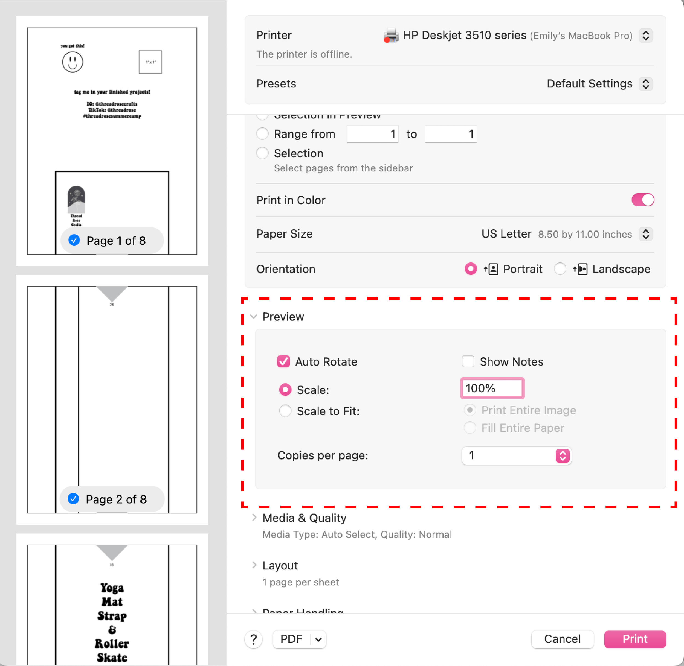This screenshot has height=666, width=684.
Task: Click '1 page per sheet' text
Action: [301, 582]
